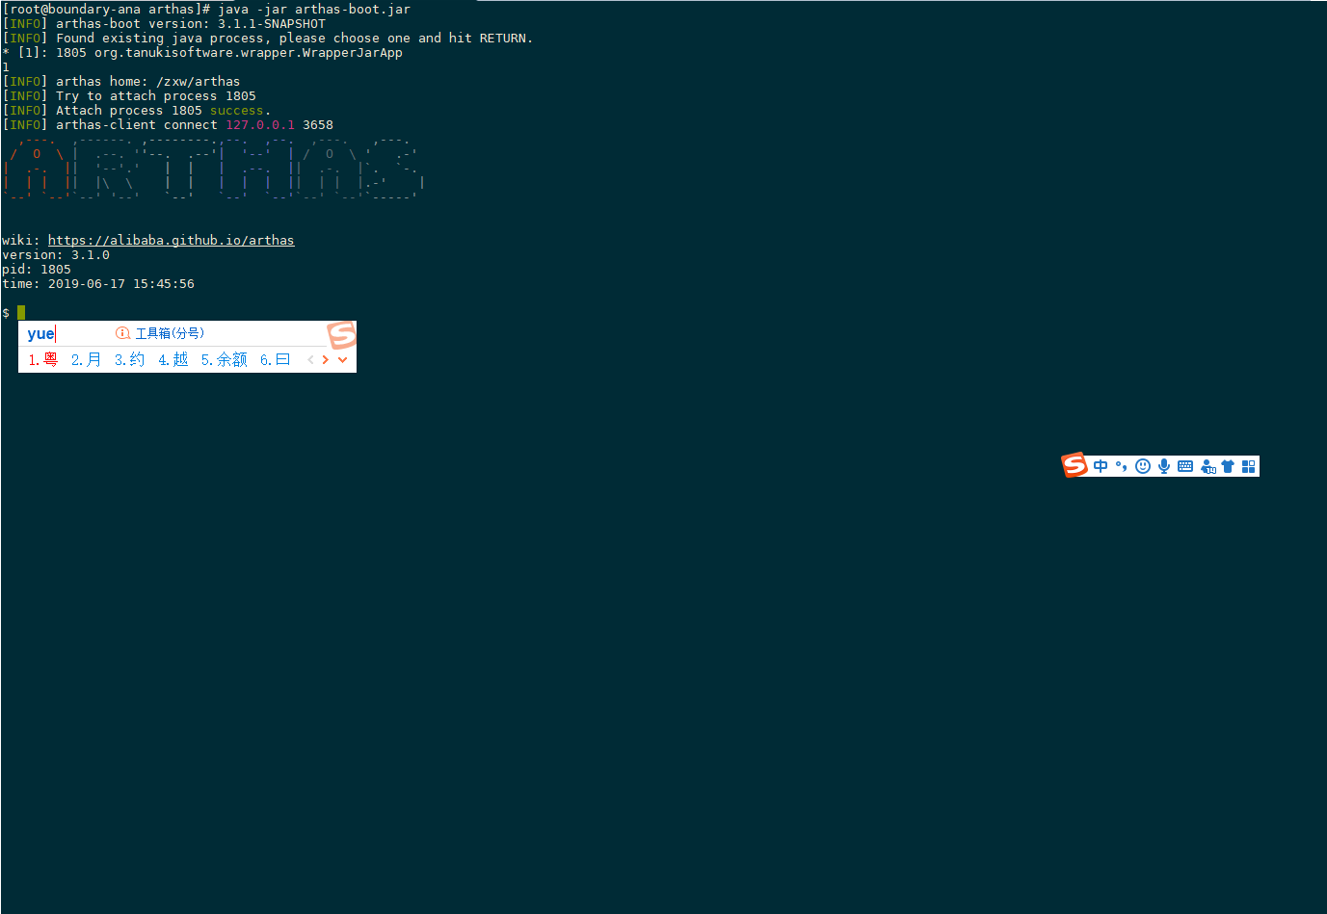
Task: Open the arthas wiki link
Action: coord(172,241)
